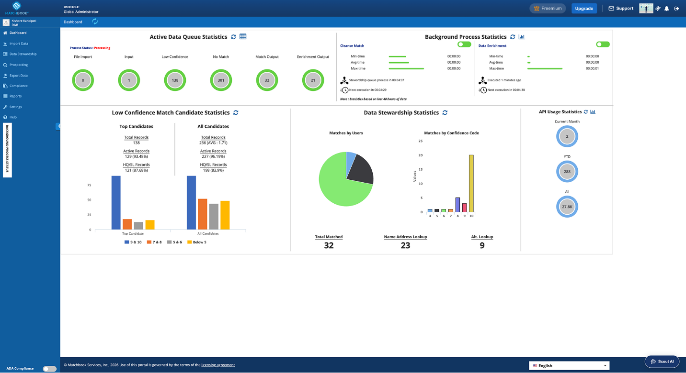Viewport: 686px width, 373px height.
Task: Click the blue '9 & 10' legend swatch
Action: pyautogui.click(x=126, y=242)
